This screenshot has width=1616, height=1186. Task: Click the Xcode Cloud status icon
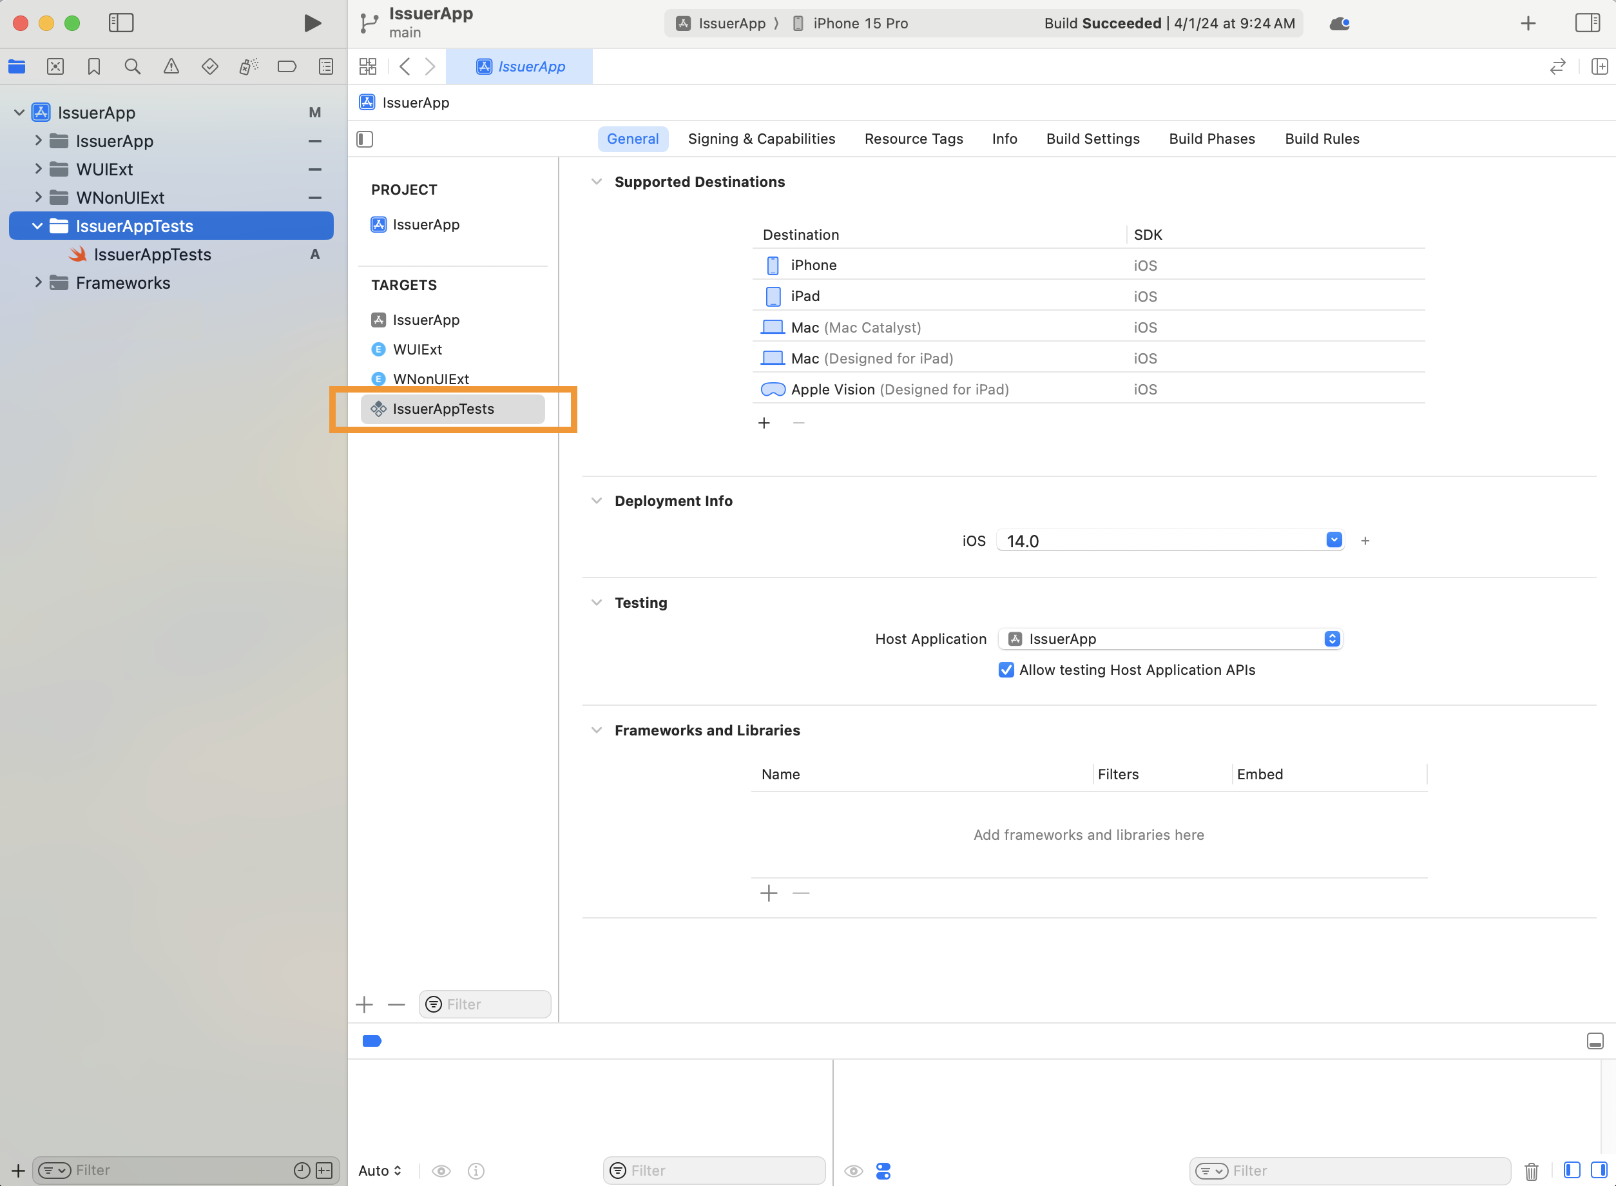1339,24
